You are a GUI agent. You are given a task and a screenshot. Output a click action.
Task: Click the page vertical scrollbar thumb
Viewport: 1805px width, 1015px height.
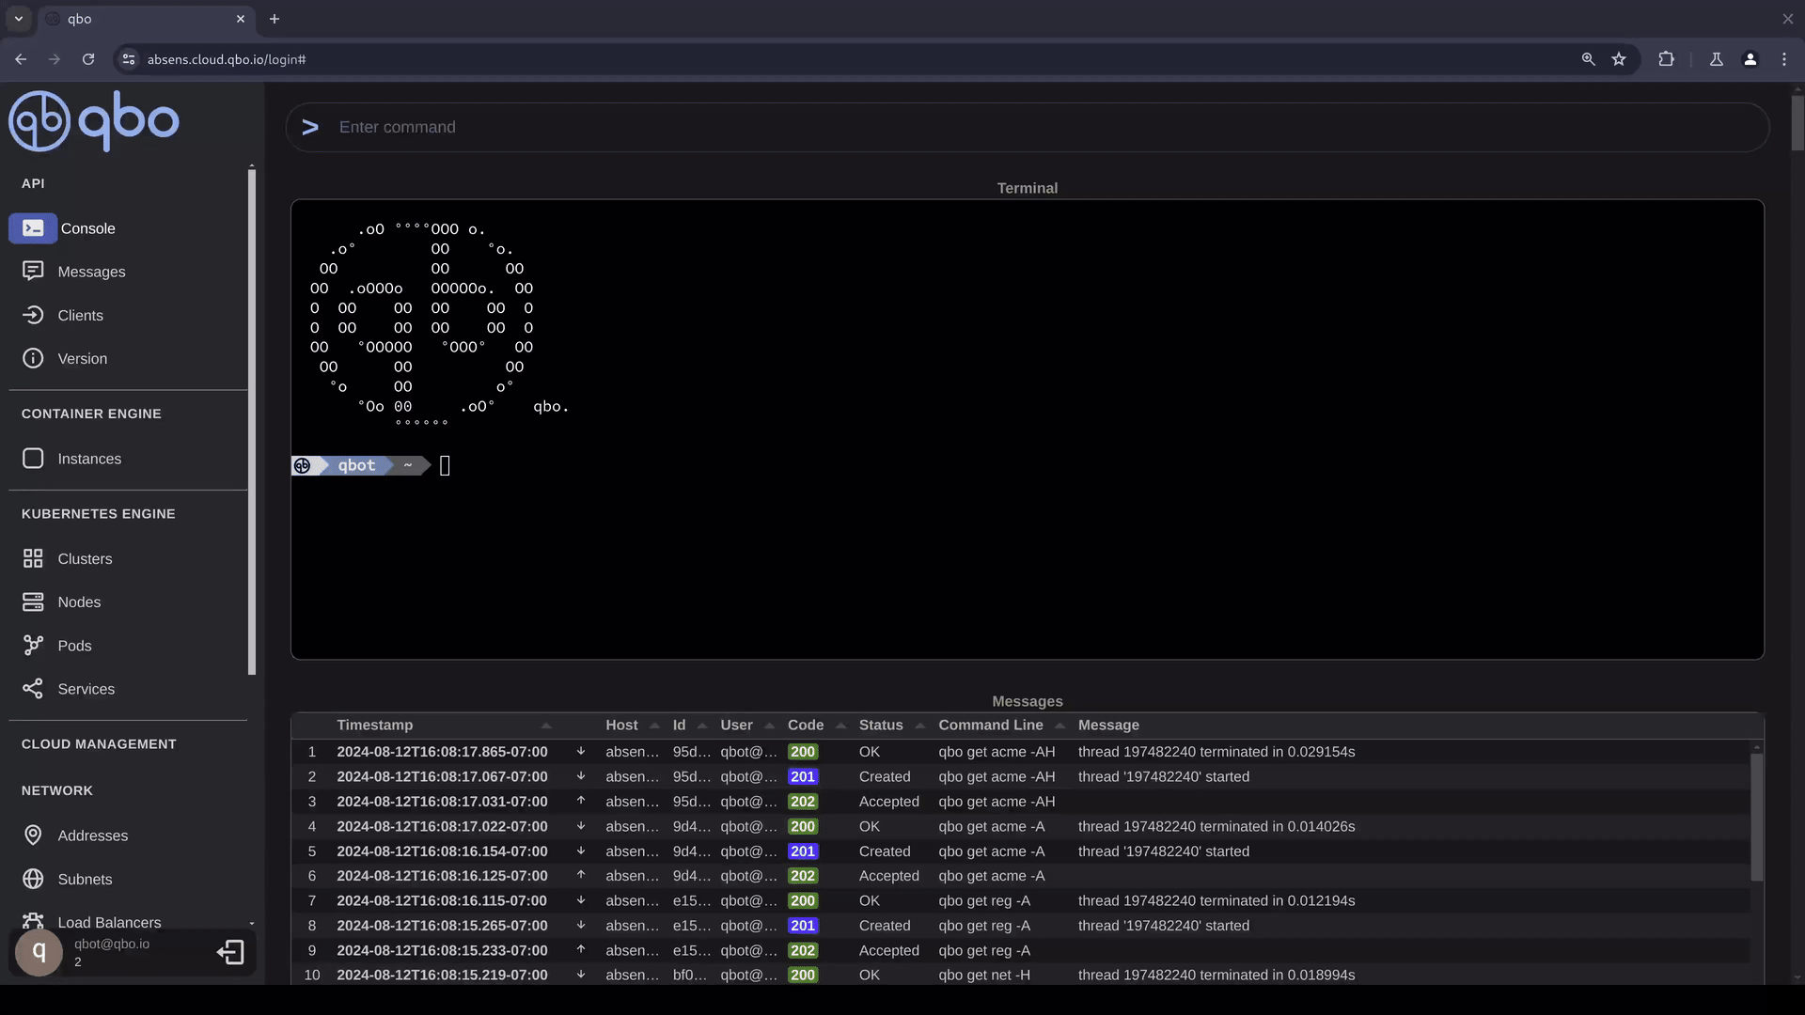(x=1797, y=122)
